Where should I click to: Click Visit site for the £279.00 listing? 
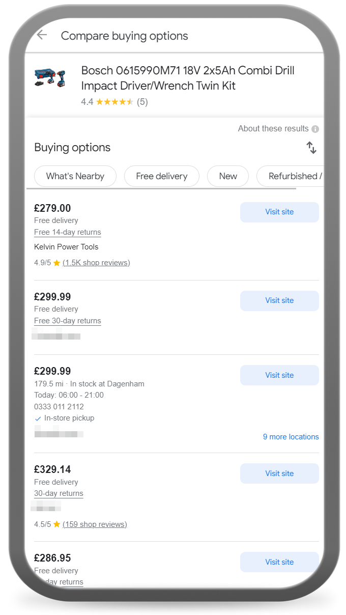(x=279, y=212)
